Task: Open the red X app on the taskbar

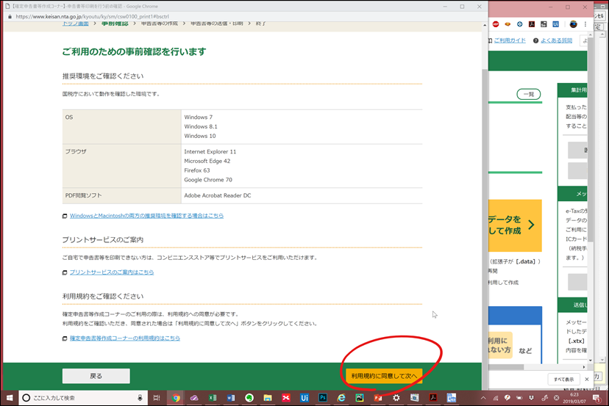Action: (x=286, y=397)
